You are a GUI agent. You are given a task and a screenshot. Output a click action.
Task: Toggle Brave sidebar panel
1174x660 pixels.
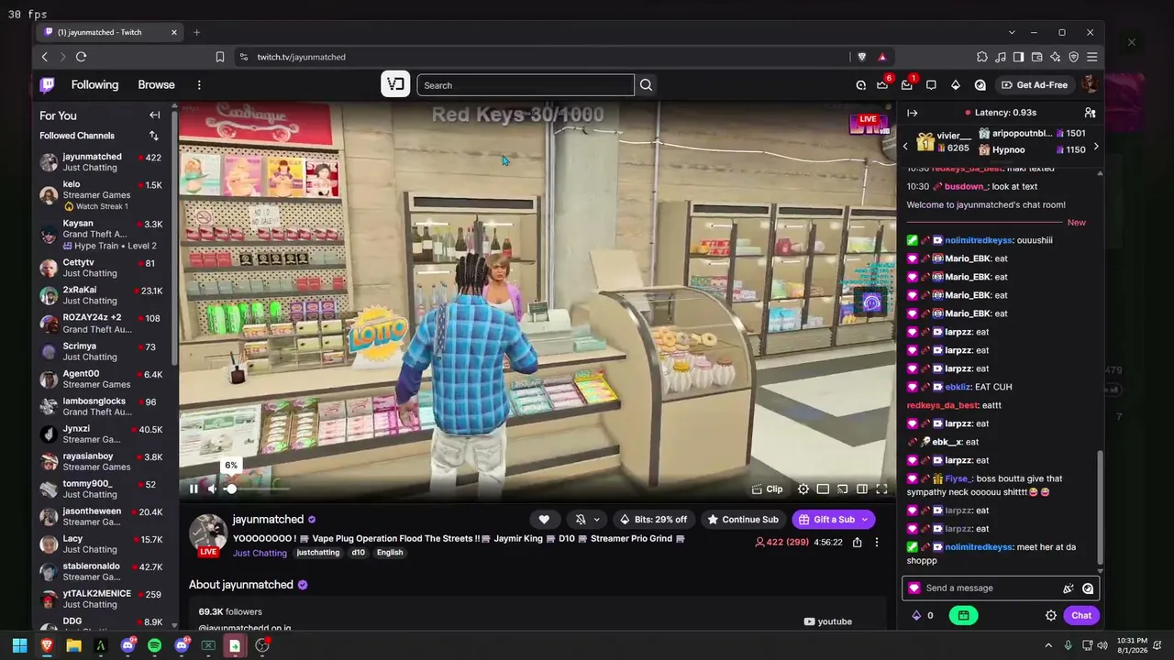pyautogui.click(x=1018, y=57)
